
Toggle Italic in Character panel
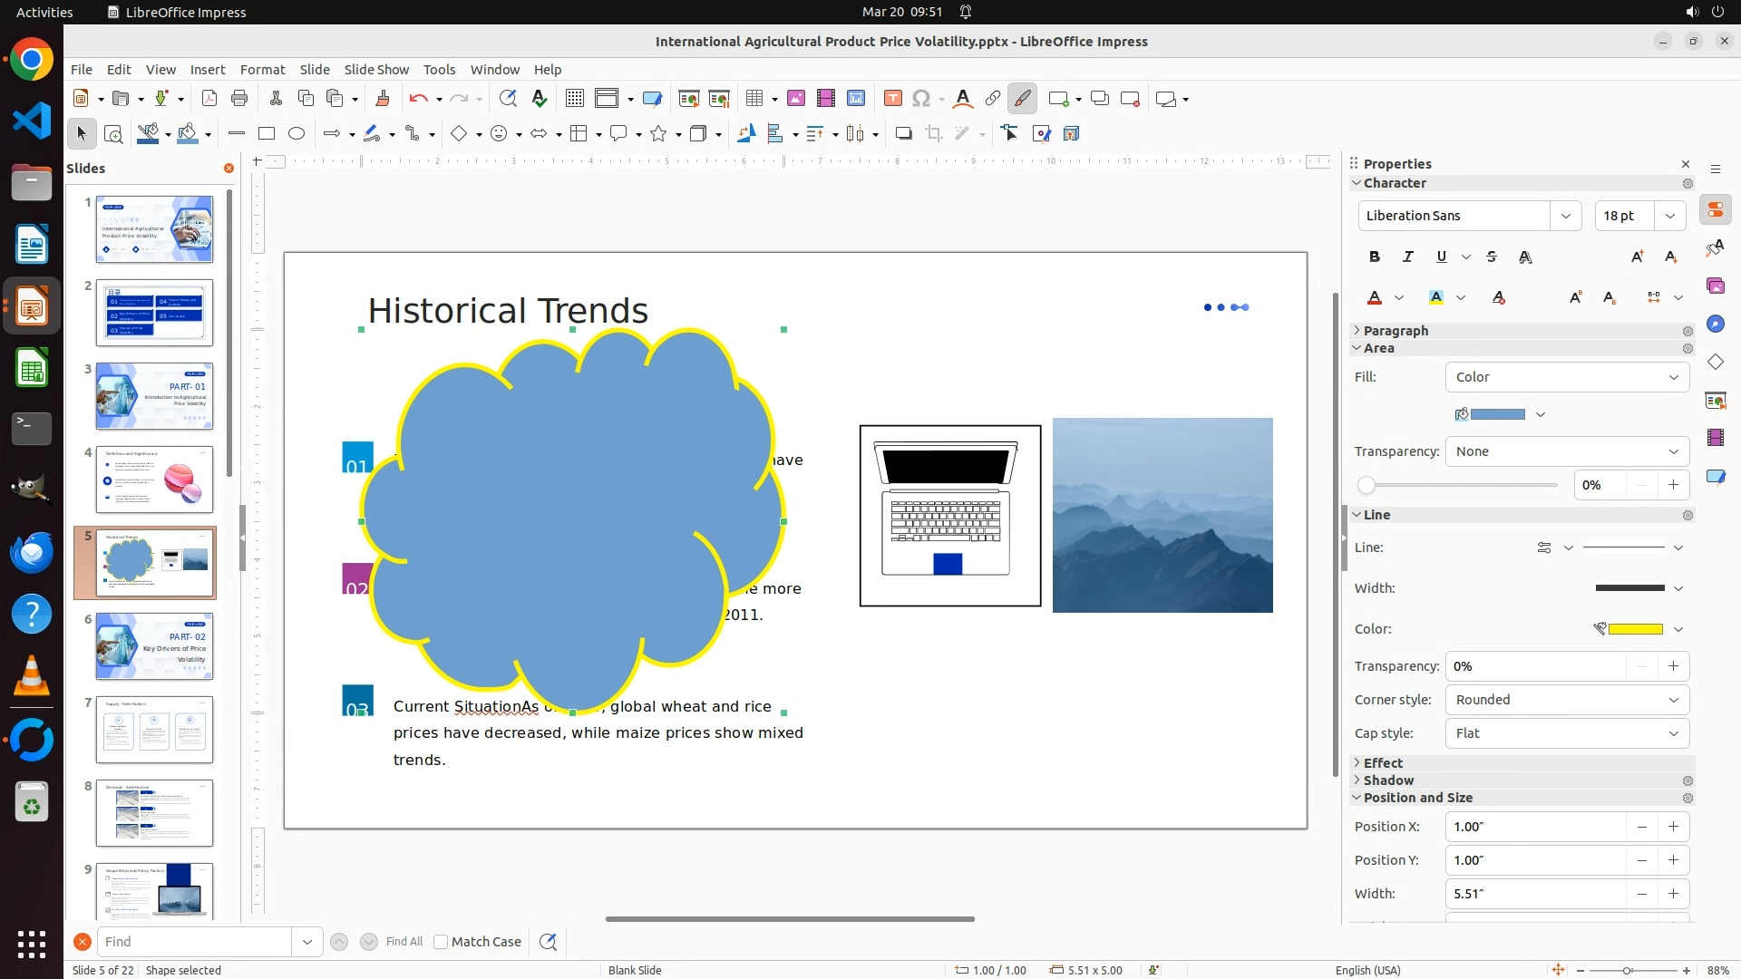tap(1407, 257)
